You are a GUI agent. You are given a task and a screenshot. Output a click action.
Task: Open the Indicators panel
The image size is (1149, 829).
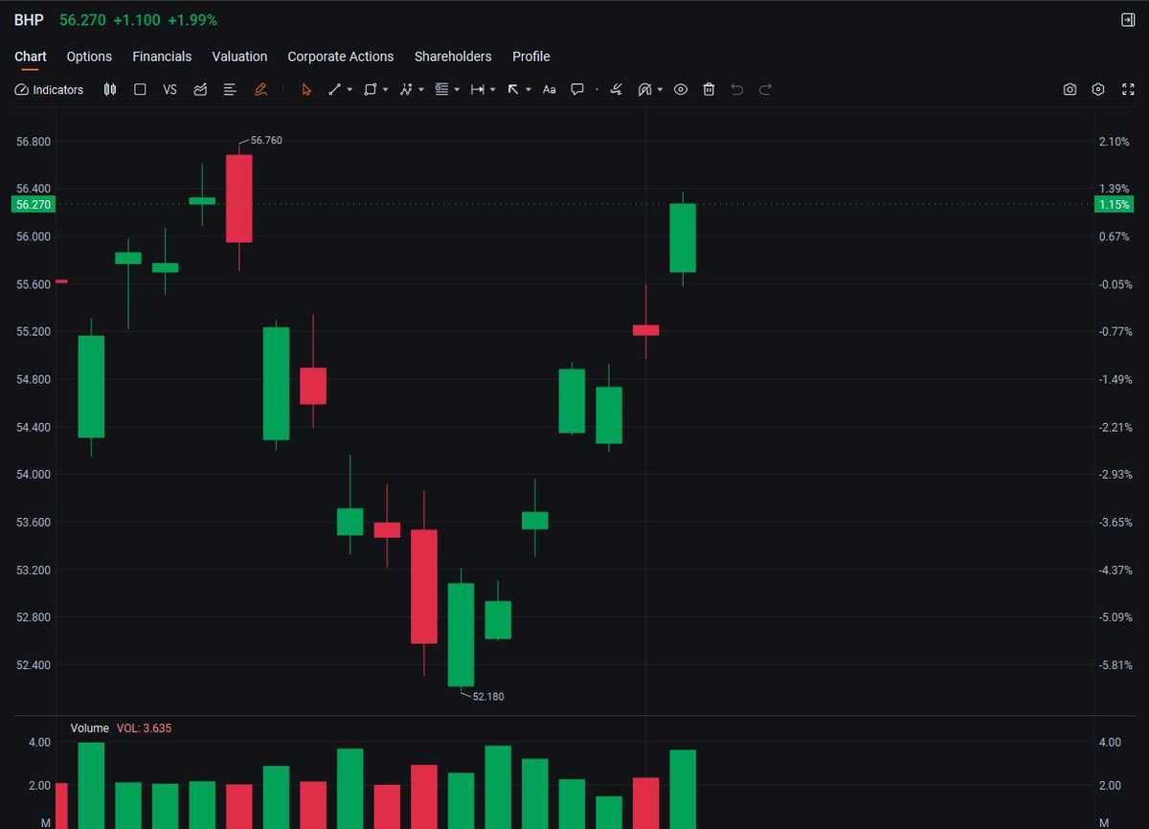coord(49,89)
